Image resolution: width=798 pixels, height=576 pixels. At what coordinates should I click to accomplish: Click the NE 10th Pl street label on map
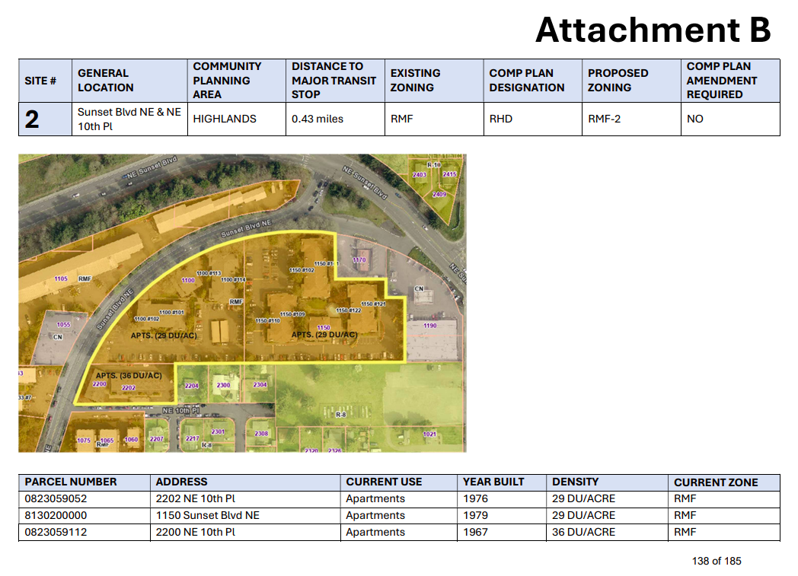click(x=180, y=410)
